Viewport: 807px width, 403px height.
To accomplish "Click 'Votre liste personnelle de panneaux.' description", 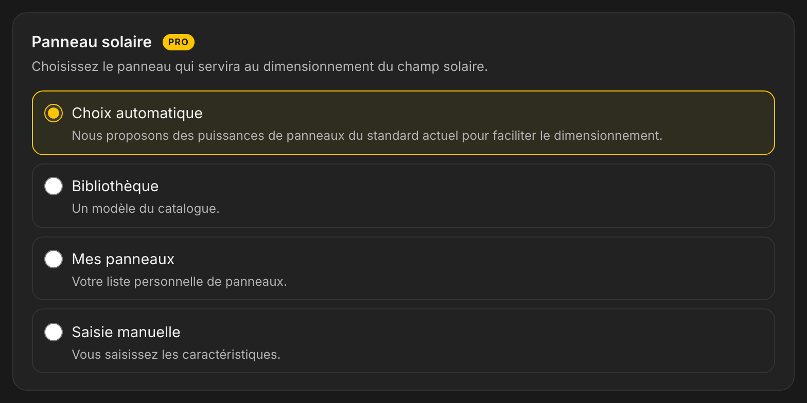I will (x=180, y=282).
